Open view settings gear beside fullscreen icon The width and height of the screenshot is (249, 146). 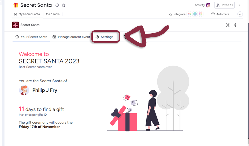(236, 25)
